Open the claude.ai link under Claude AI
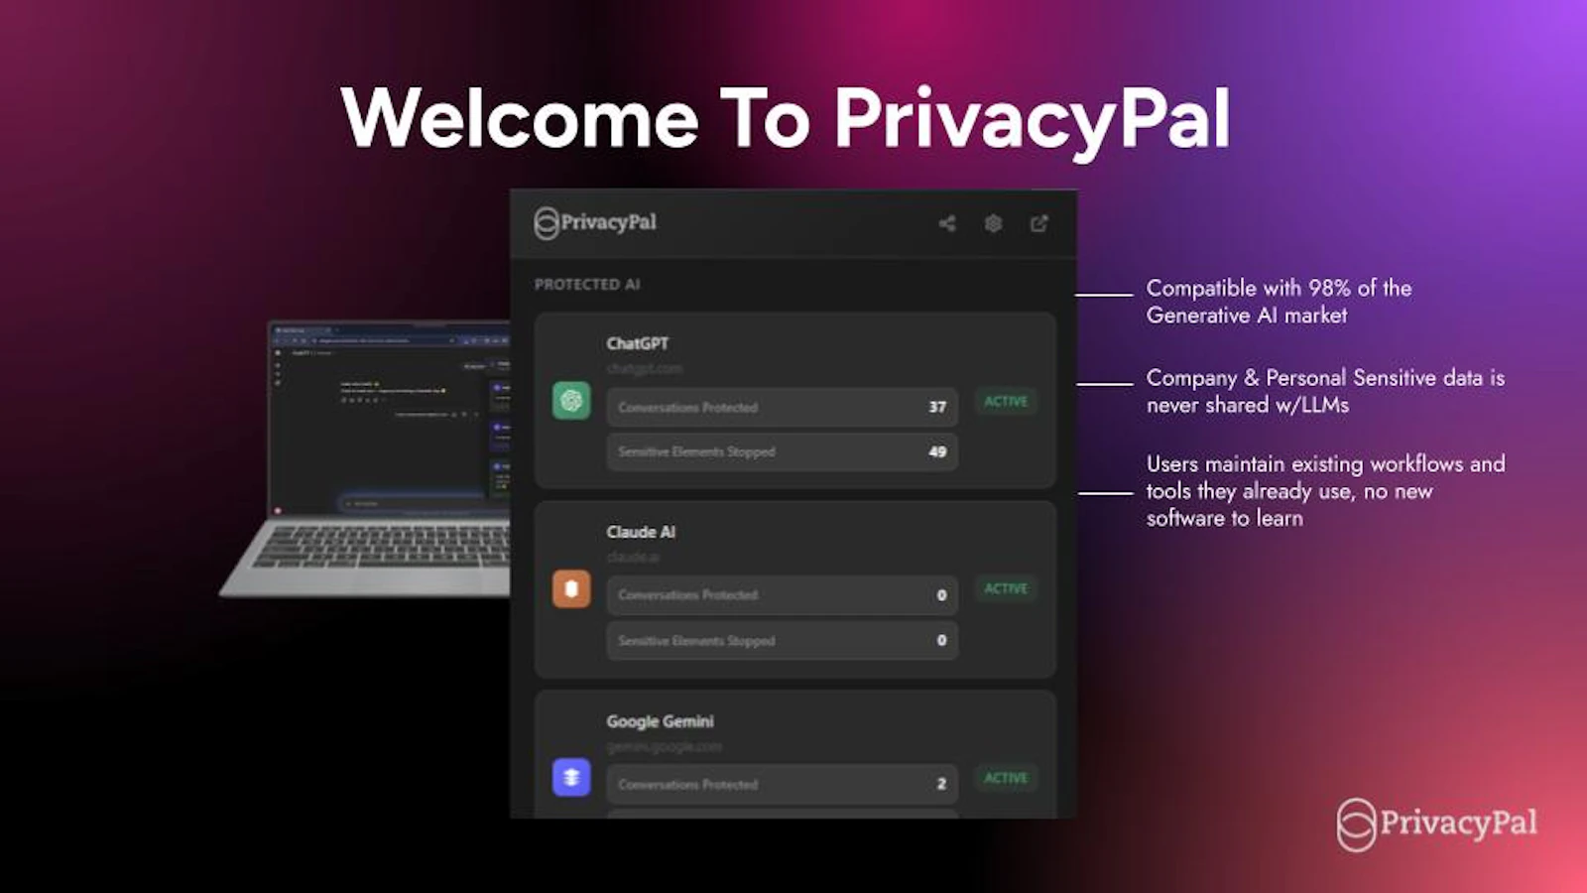Screen dimensions: 1587x893 [633, 557]
